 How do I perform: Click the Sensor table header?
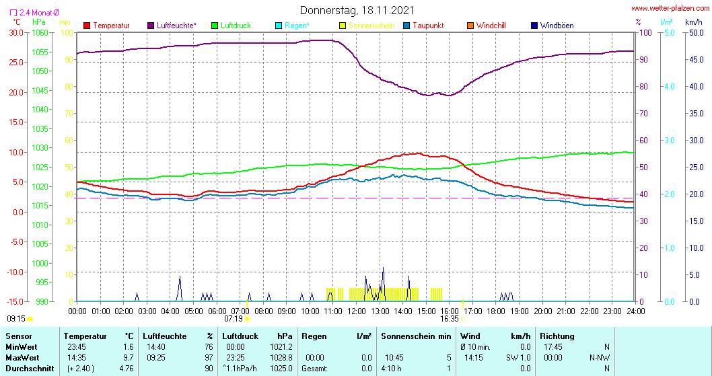19,336
